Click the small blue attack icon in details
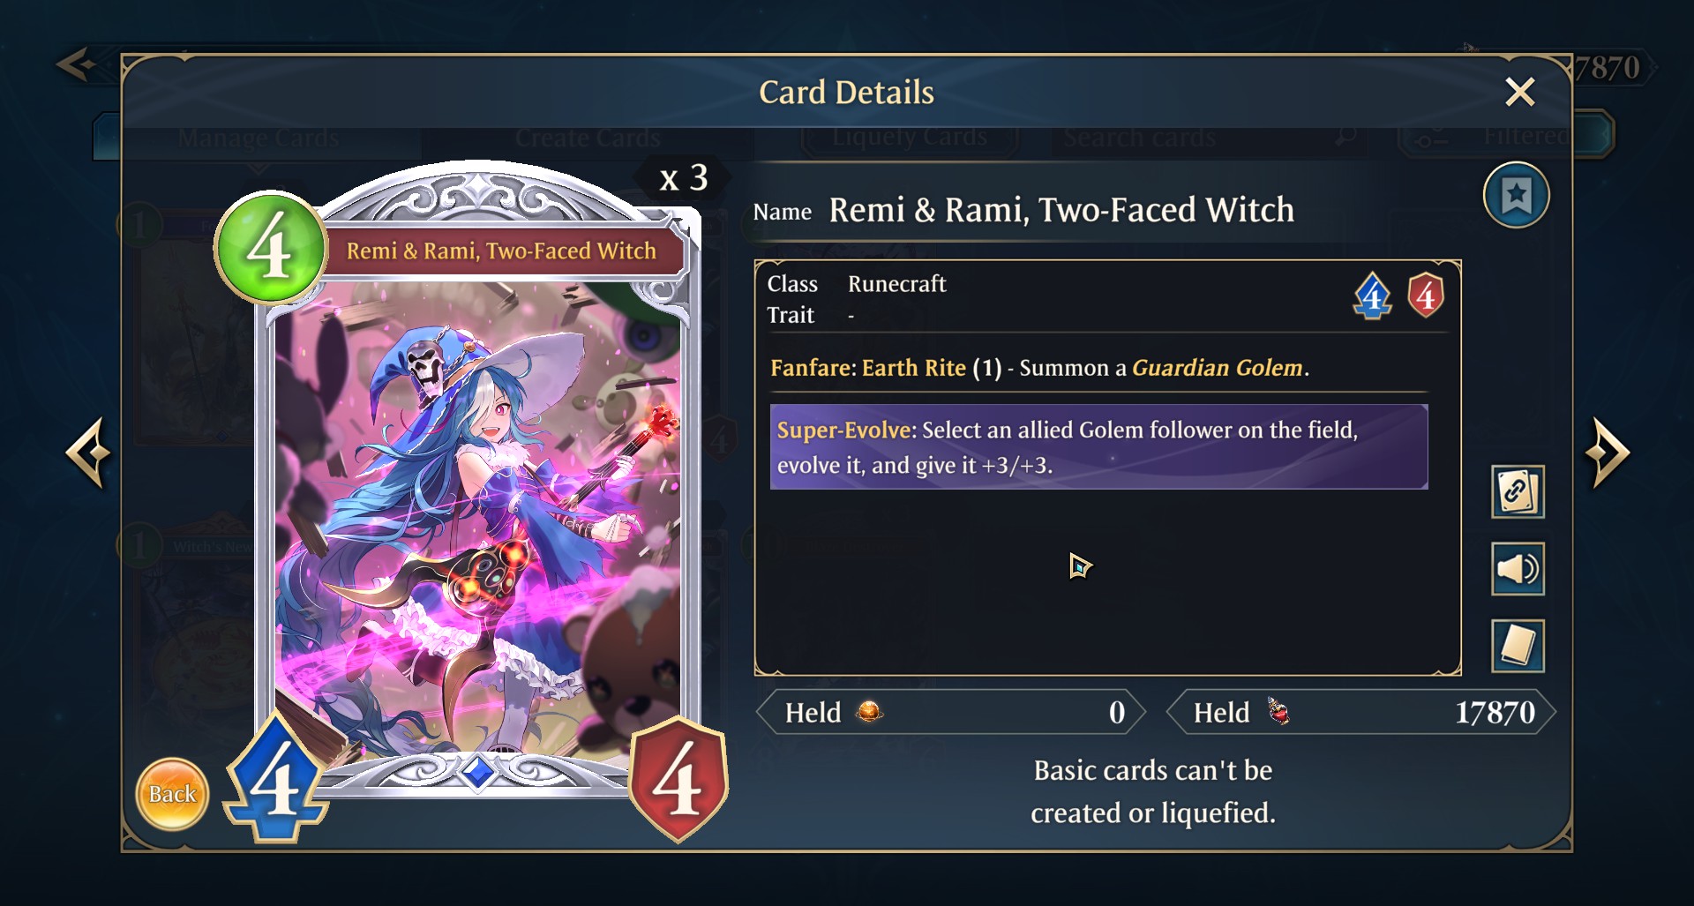 (x=1372, y=296)
